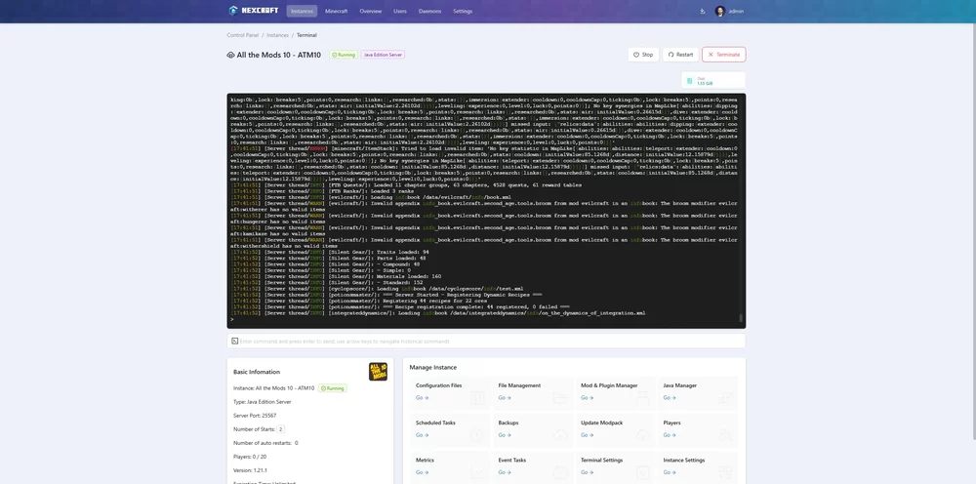Screen dimensions: 976x484
Task: Navigate to Control Panel breadcrumb
Action: click(243, 35)
